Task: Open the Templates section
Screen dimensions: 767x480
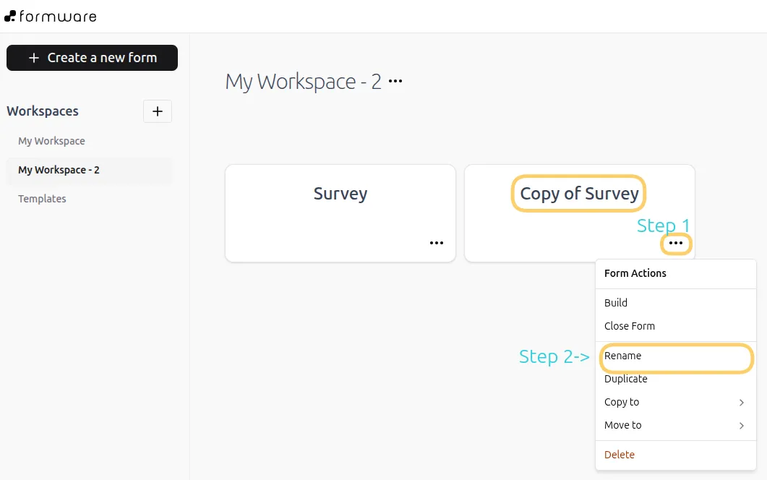Action: tap(42, 198)
